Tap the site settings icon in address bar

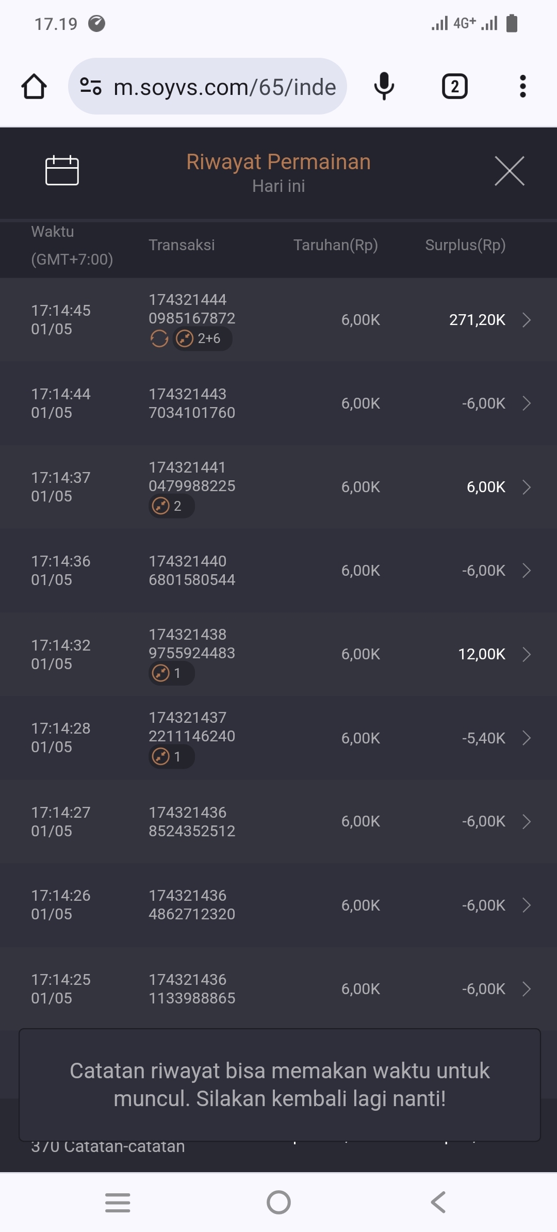(91, 86)
